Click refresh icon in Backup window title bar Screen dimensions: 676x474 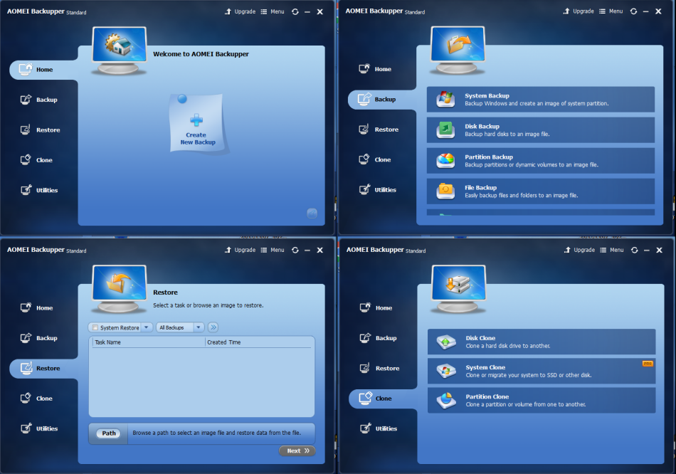[x=633, y=11]
